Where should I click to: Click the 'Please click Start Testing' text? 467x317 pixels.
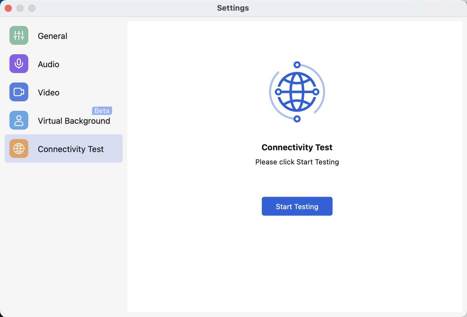pyautogui.click(x=297, y=162)
